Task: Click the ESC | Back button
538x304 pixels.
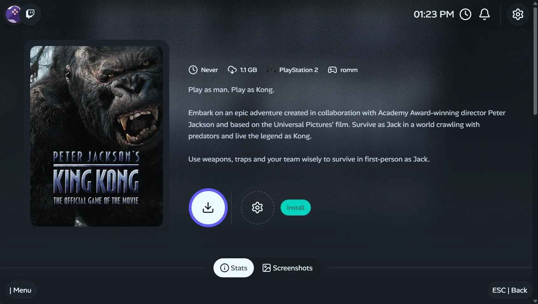Action: point(510,290)
